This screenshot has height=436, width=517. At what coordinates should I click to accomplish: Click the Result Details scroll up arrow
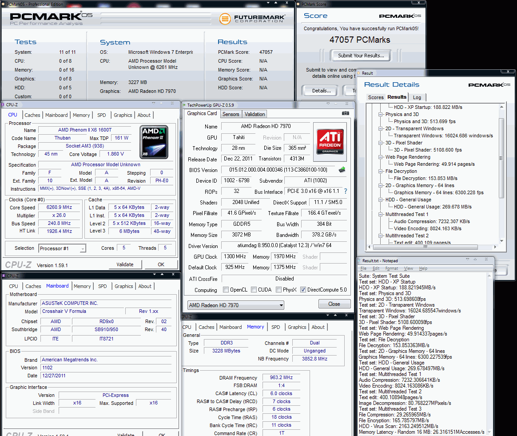point(501,107)
